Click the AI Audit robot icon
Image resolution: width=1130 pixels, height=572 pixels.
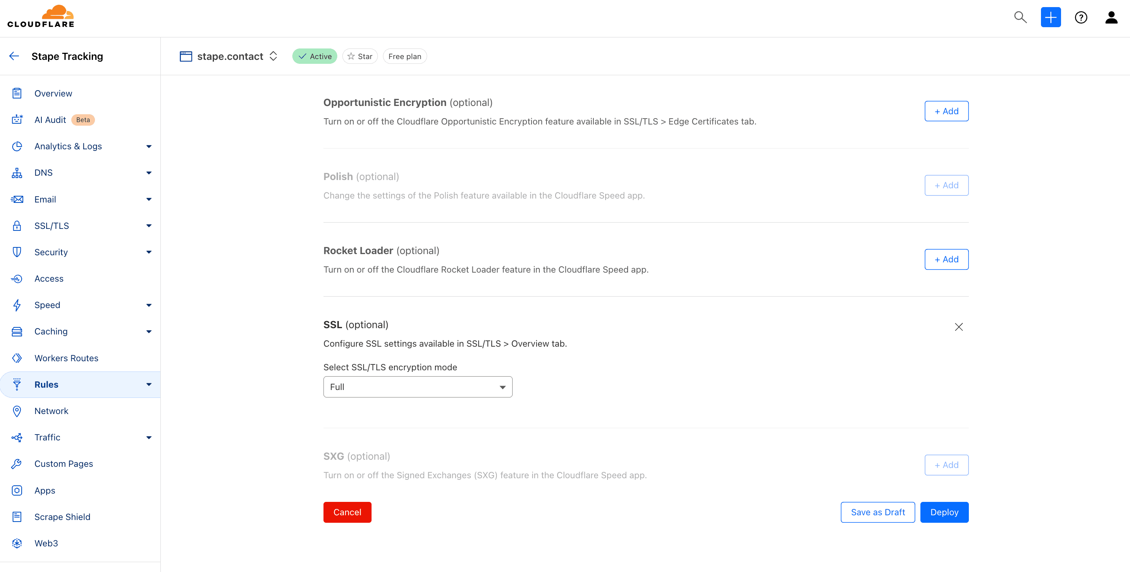(17, 120)
